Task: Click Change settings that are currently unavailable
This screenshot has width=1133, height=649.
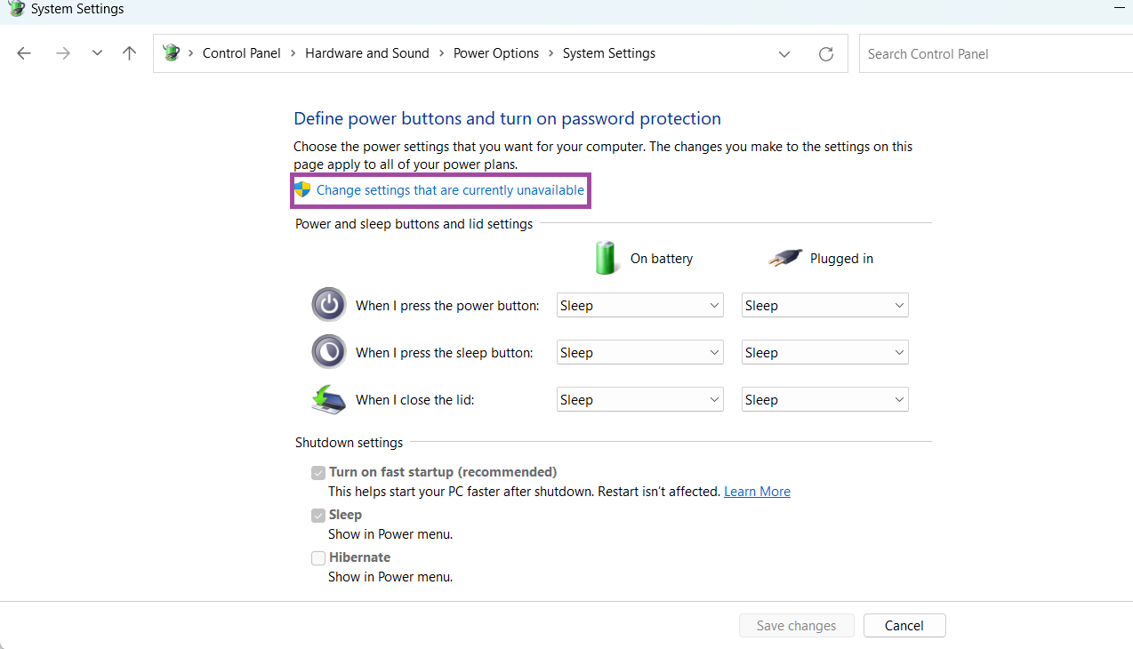Action: click(450, 190)
